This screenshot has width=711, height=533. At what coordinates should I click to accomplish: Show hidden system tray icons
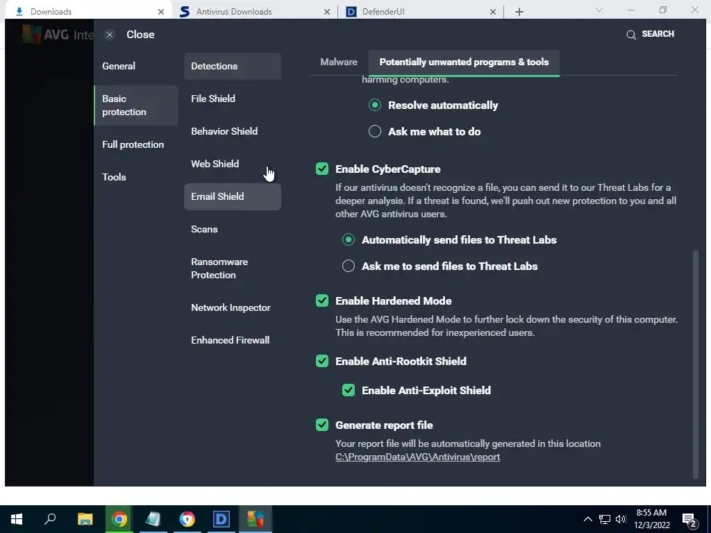[x=587, y=519]
